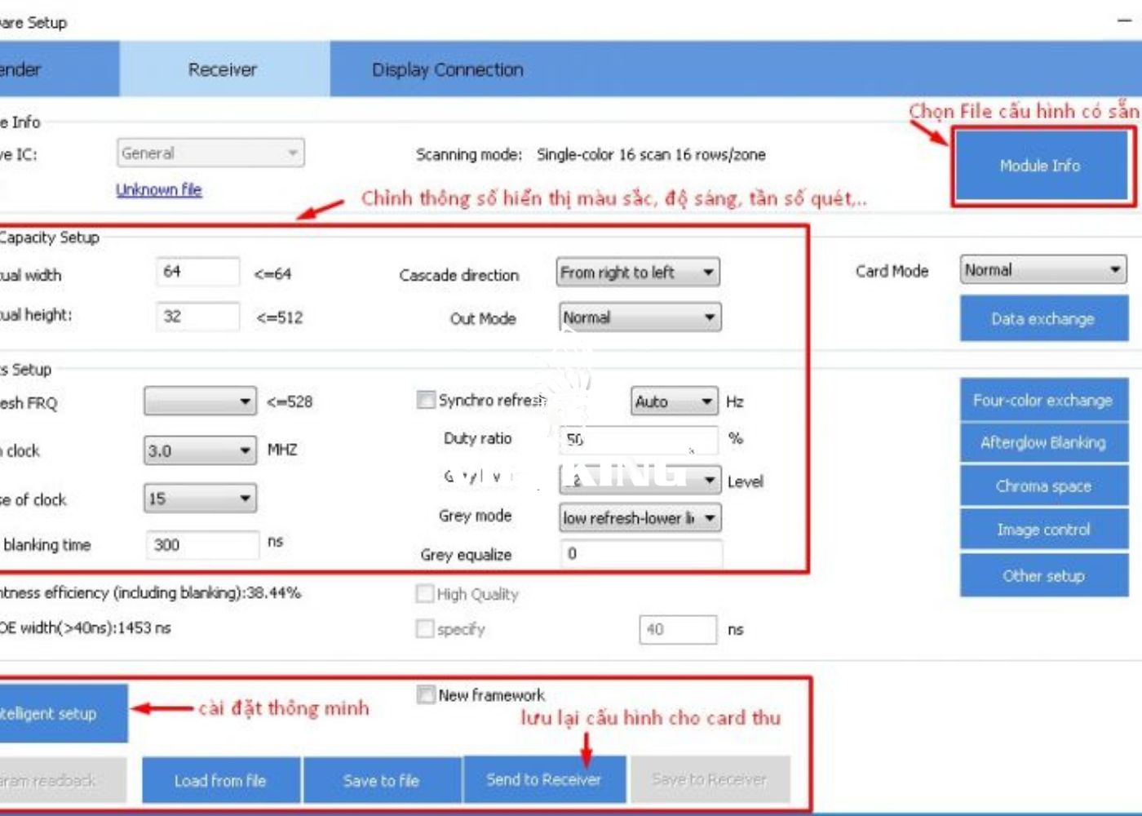
Task: Click Send to Receiver button
Action: (544, 780)
